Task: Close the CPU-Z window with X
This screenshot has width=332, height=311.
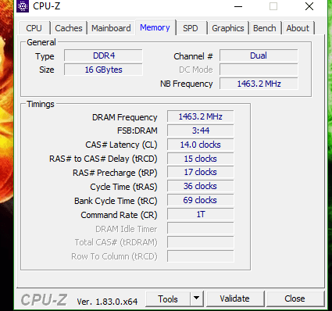Action: coord(309,6)
